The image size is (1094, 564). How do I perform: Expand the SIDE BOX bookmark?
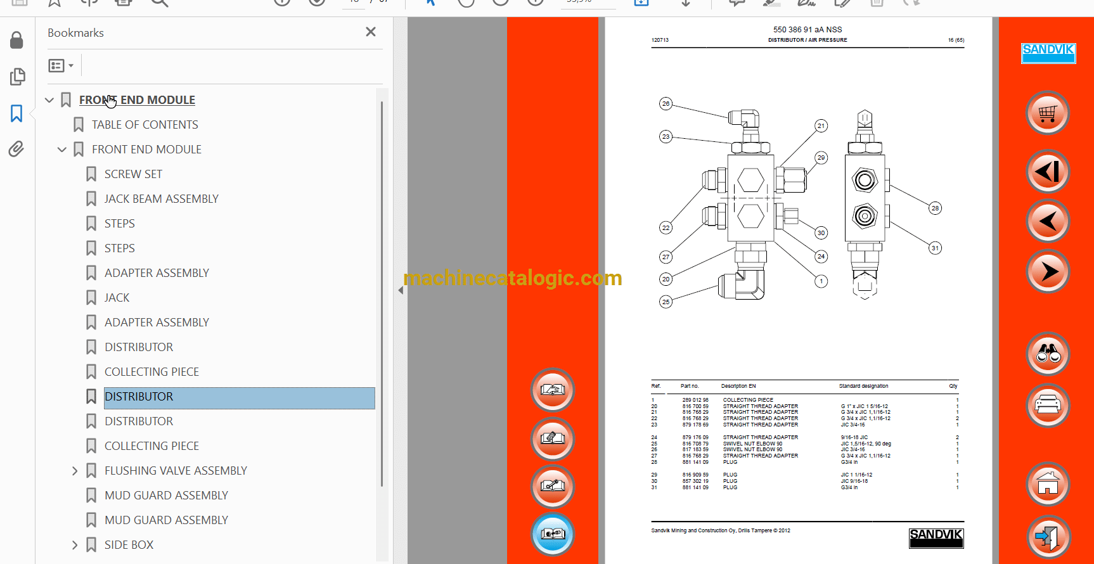(75, 545)
